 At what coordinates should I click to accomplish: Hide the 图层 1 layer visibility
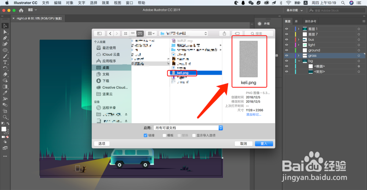tap(287, 29)
